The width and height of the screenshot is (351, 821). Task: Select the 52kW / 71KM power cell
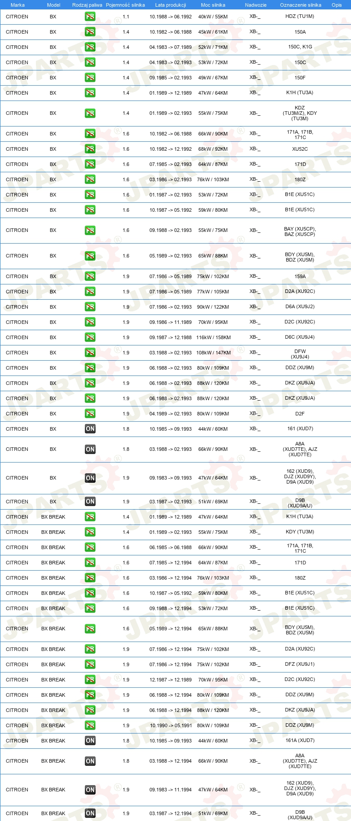(213, 47)
